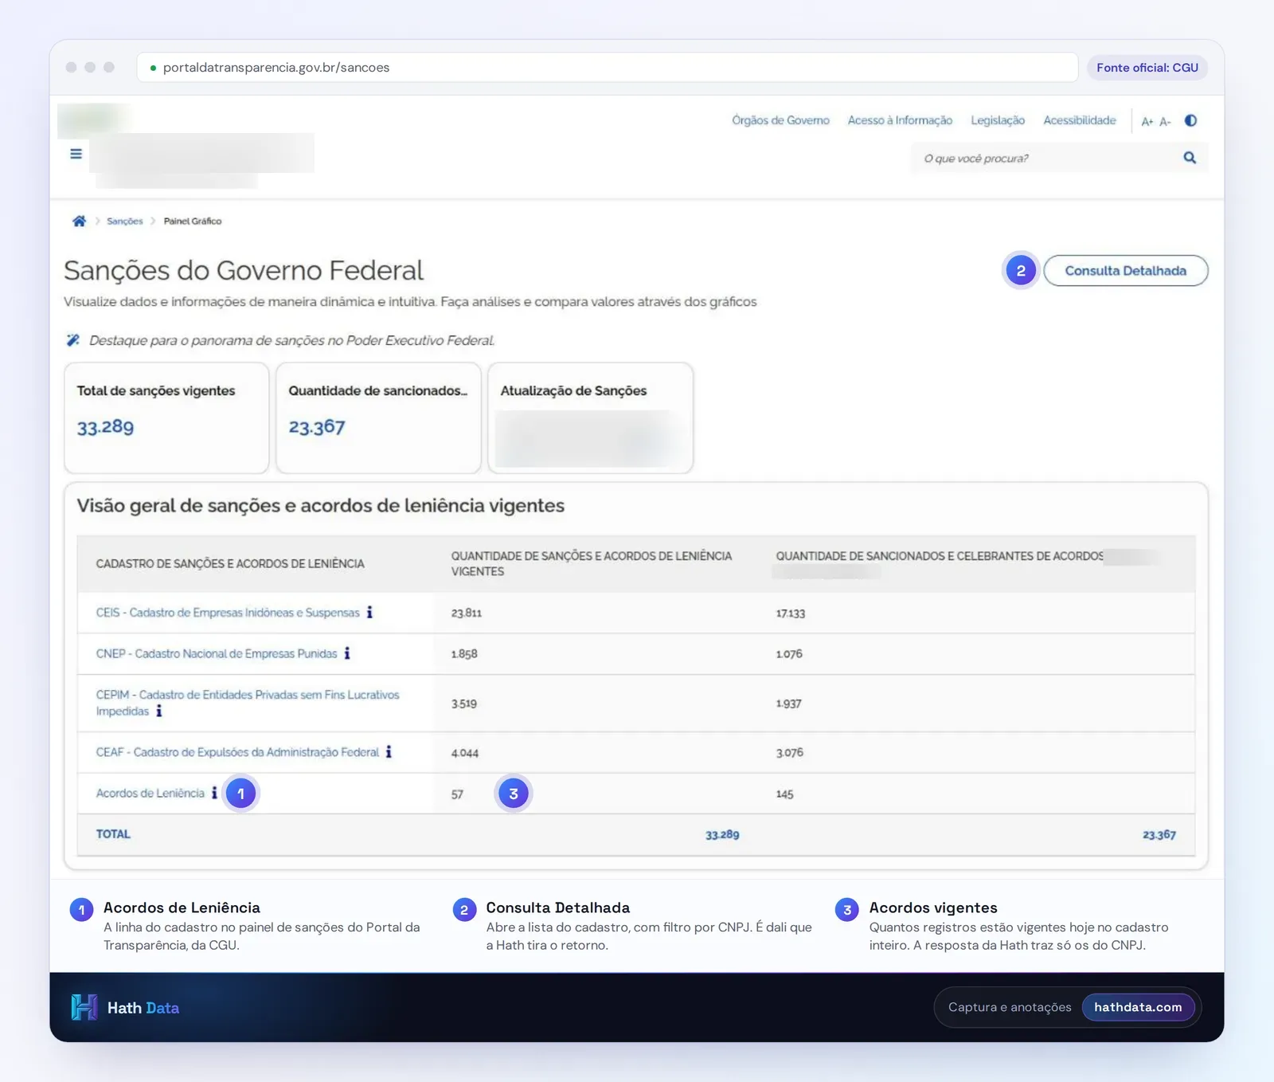Click the search magnifier icon
Image resolution: width=1274 pixels, height=1082 pixels.
click(x=1190, y=158)
